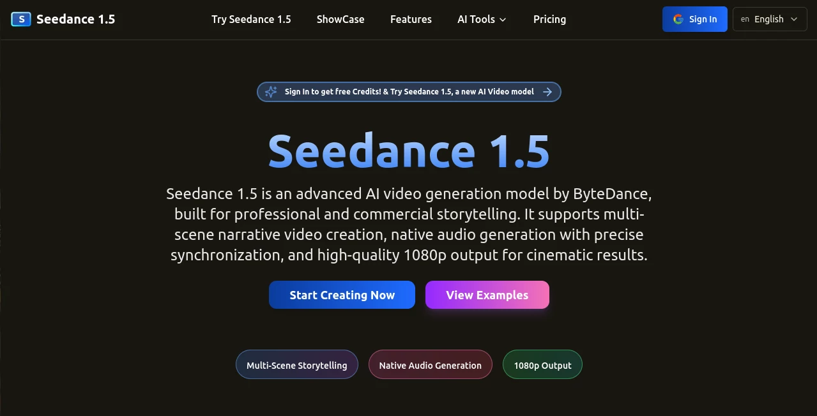Click the Seedance logo icon in the header
The height and width of the screenshot is (416, 817).
point(21,19)
